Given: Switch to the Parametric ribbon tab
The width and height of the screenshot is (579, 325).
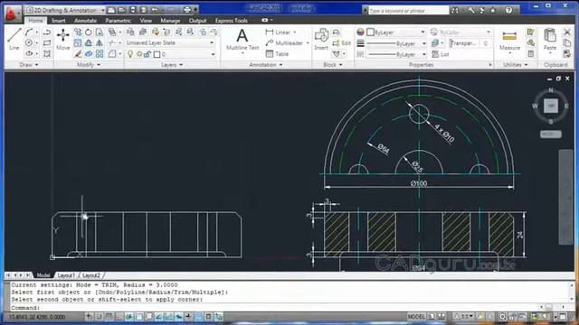Looking at the screenshot, I should pos(119,21).
